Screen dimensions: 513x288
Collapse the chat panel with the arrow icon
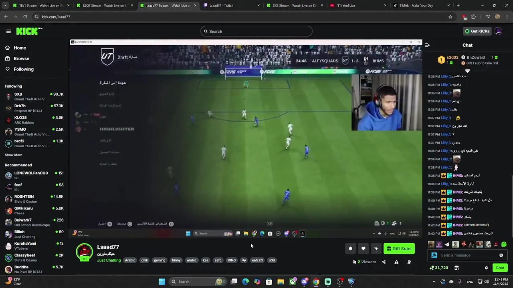point(427,45)
